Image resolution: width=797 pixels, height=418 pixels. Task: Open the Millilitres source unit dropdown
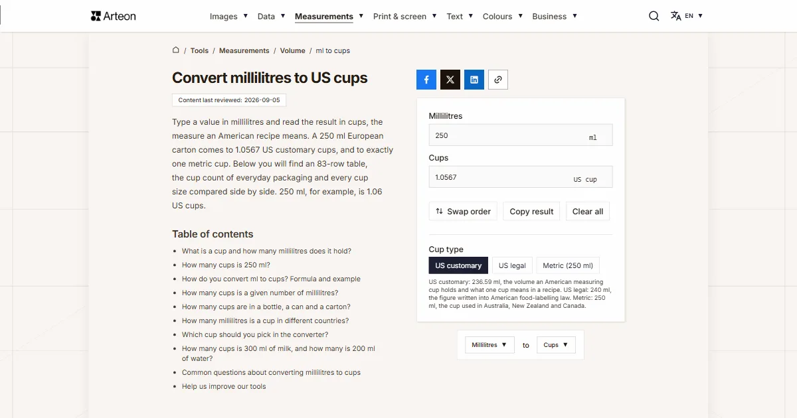489,345
